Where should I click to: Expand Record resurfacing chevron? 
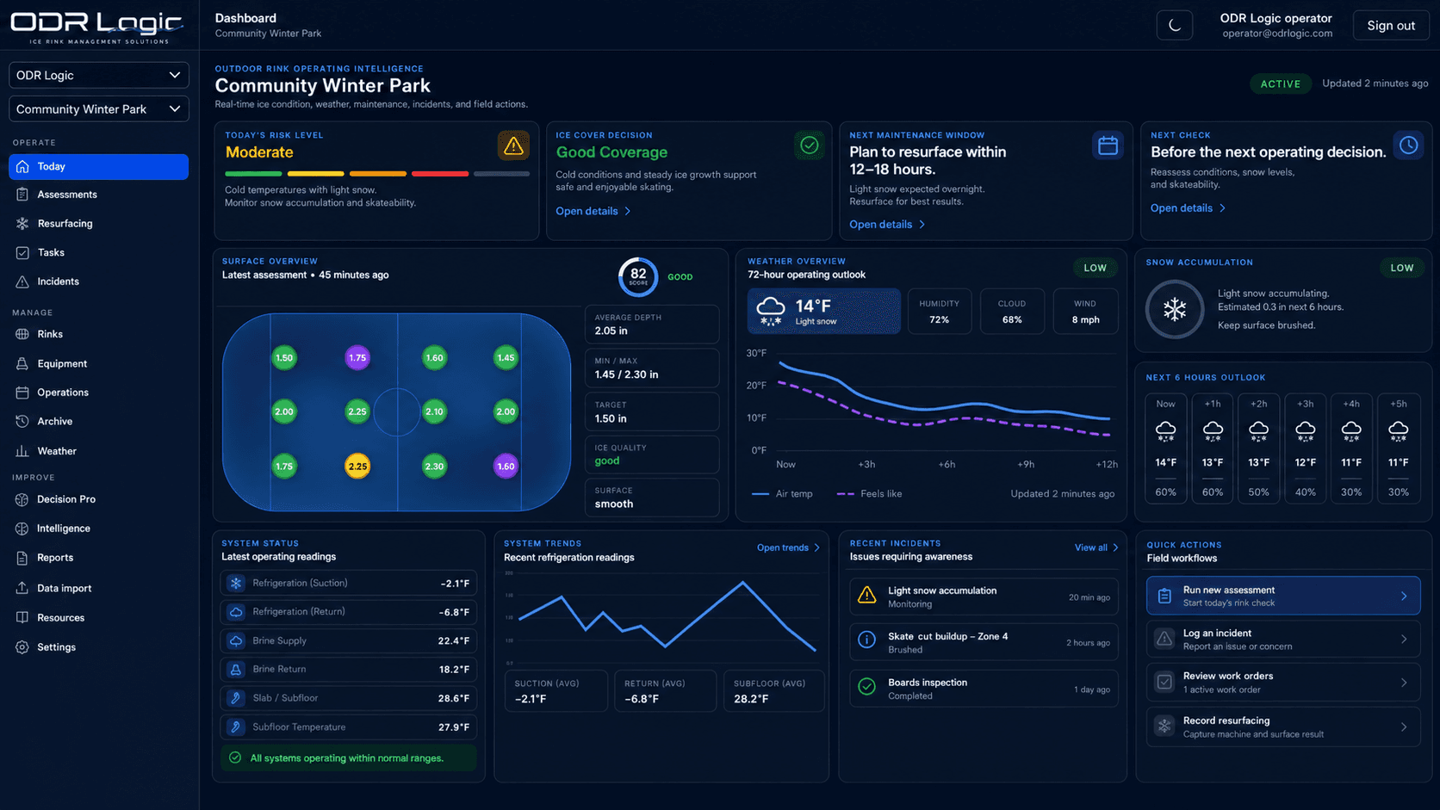coord(1404,727)
